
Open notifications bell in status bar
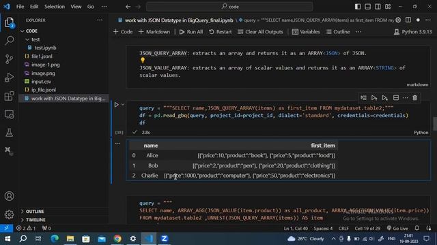(417, 228)
